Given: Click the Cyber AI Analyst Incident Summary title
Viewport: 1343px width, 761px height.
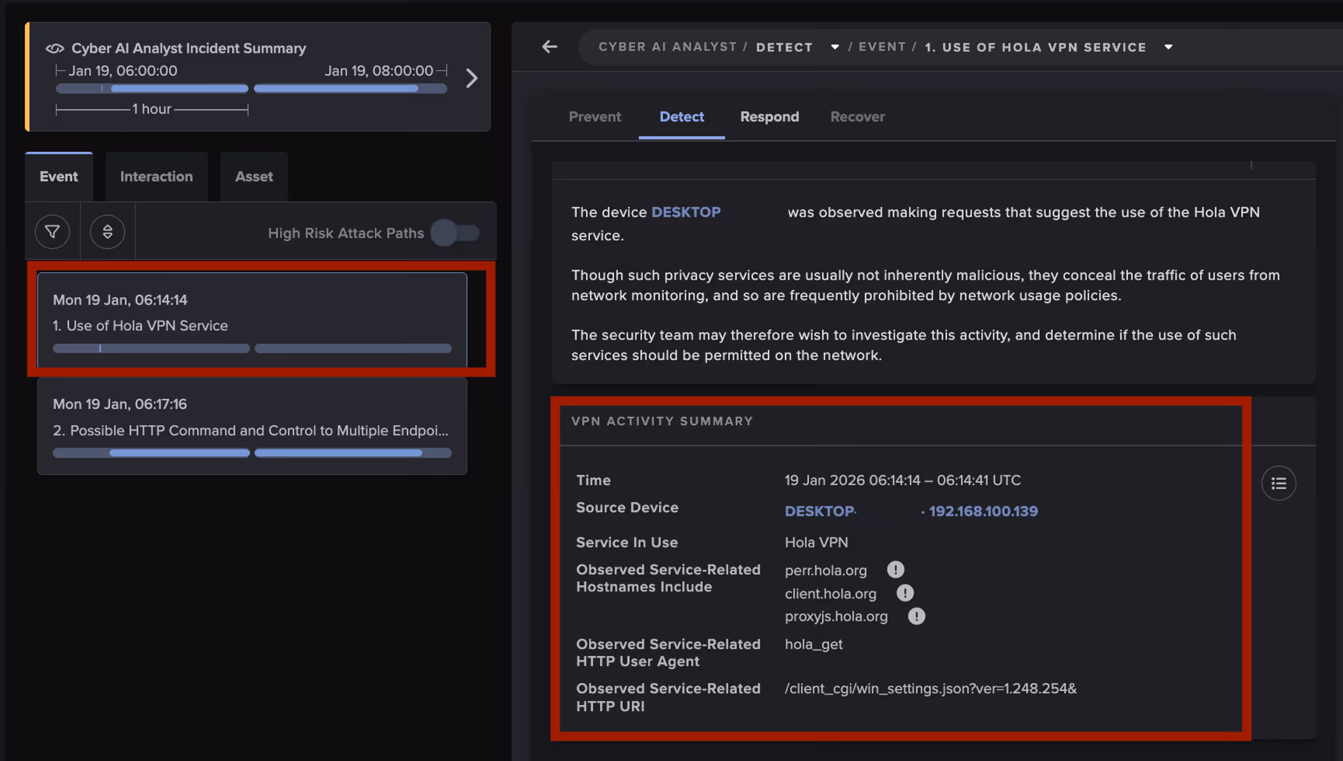Looking at the screenshot, I should (x=189, y=48).
